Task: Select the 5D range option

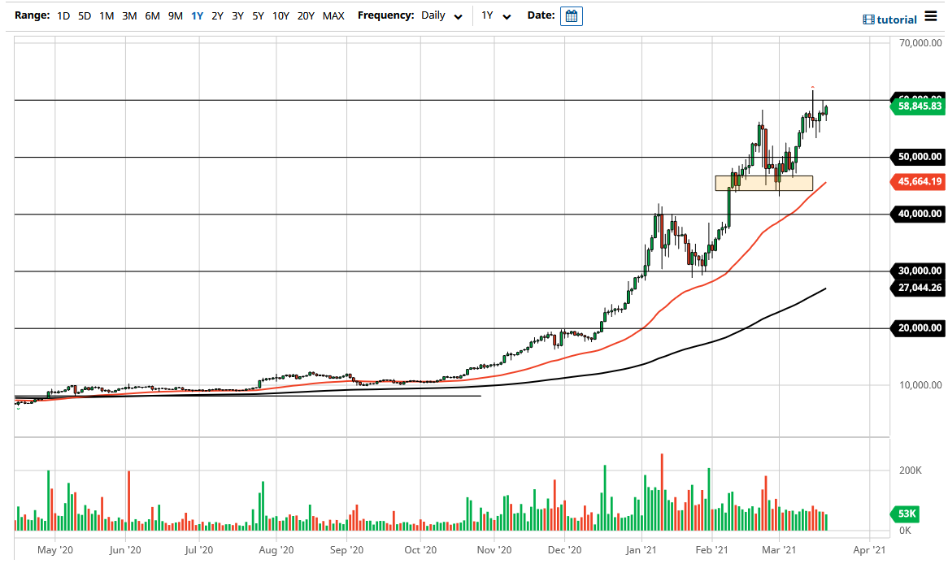Action: tap(84, 15)
